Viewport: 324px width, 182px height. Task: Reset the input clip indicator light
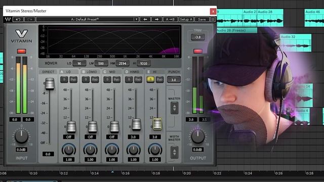(21, 51)
